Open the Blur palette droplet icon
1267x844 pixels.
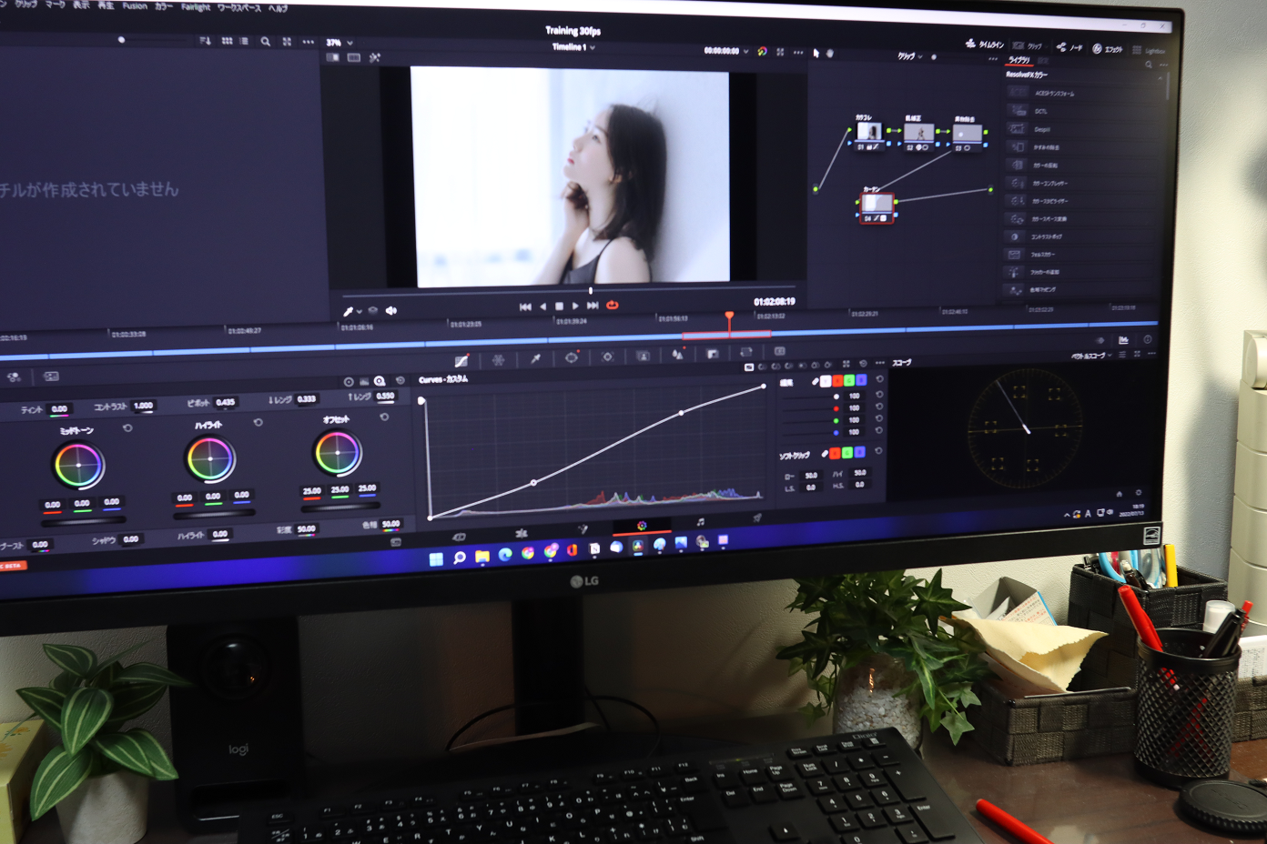(677, 355)
